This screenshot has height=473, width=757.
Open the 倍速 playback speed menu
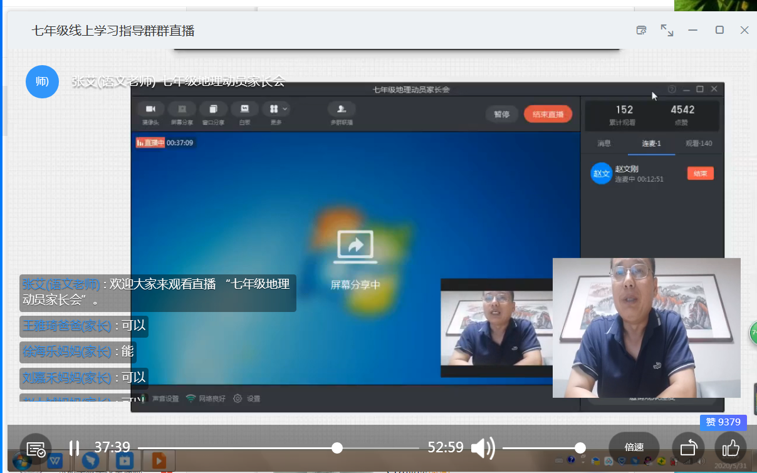click(x=634, y=447)
